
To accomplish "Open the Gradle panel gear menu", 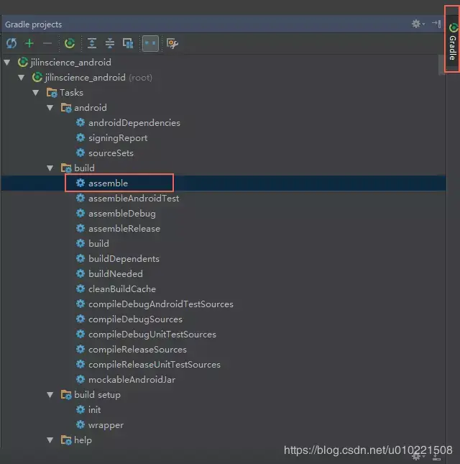I will 418,24.
